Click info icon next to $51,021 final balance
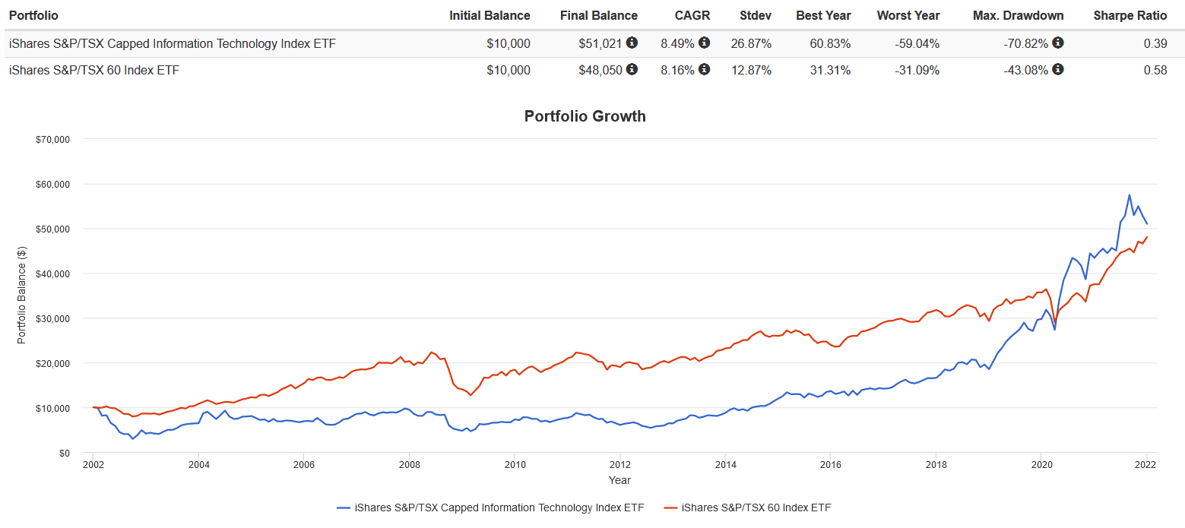This screenshot has width=1185, height=528. [632, 43]
